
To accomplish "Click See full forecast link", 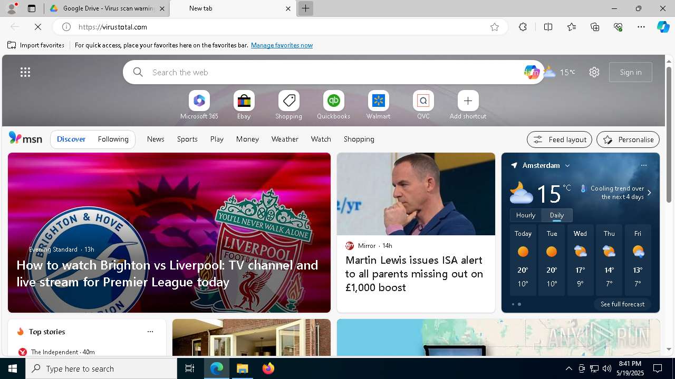I will click(622, 304).
